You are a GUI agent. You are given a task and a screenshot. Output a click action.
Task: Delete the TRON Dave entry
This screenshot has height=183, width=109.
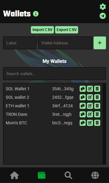pos(97,114)
